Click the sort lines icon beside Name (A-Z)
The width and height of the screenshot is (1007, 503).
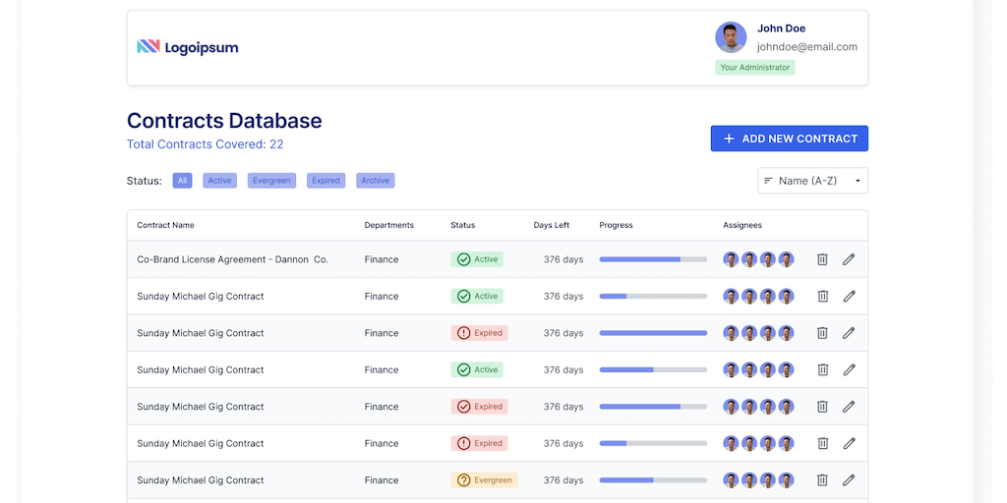767,181
